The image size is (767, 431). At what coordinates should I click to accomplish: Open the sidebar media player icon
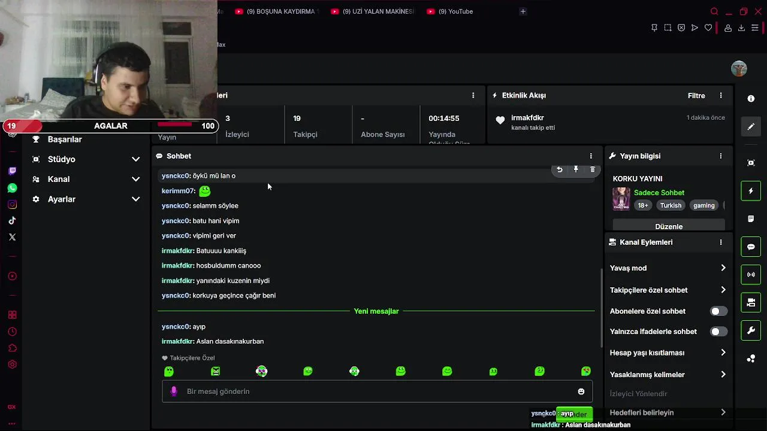tap(12, 277)
